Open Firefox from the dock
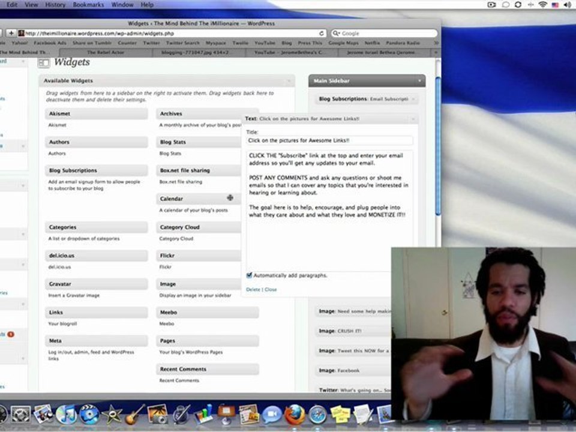The height and width of the screenshot is (432, 576). tap(295, 415)
